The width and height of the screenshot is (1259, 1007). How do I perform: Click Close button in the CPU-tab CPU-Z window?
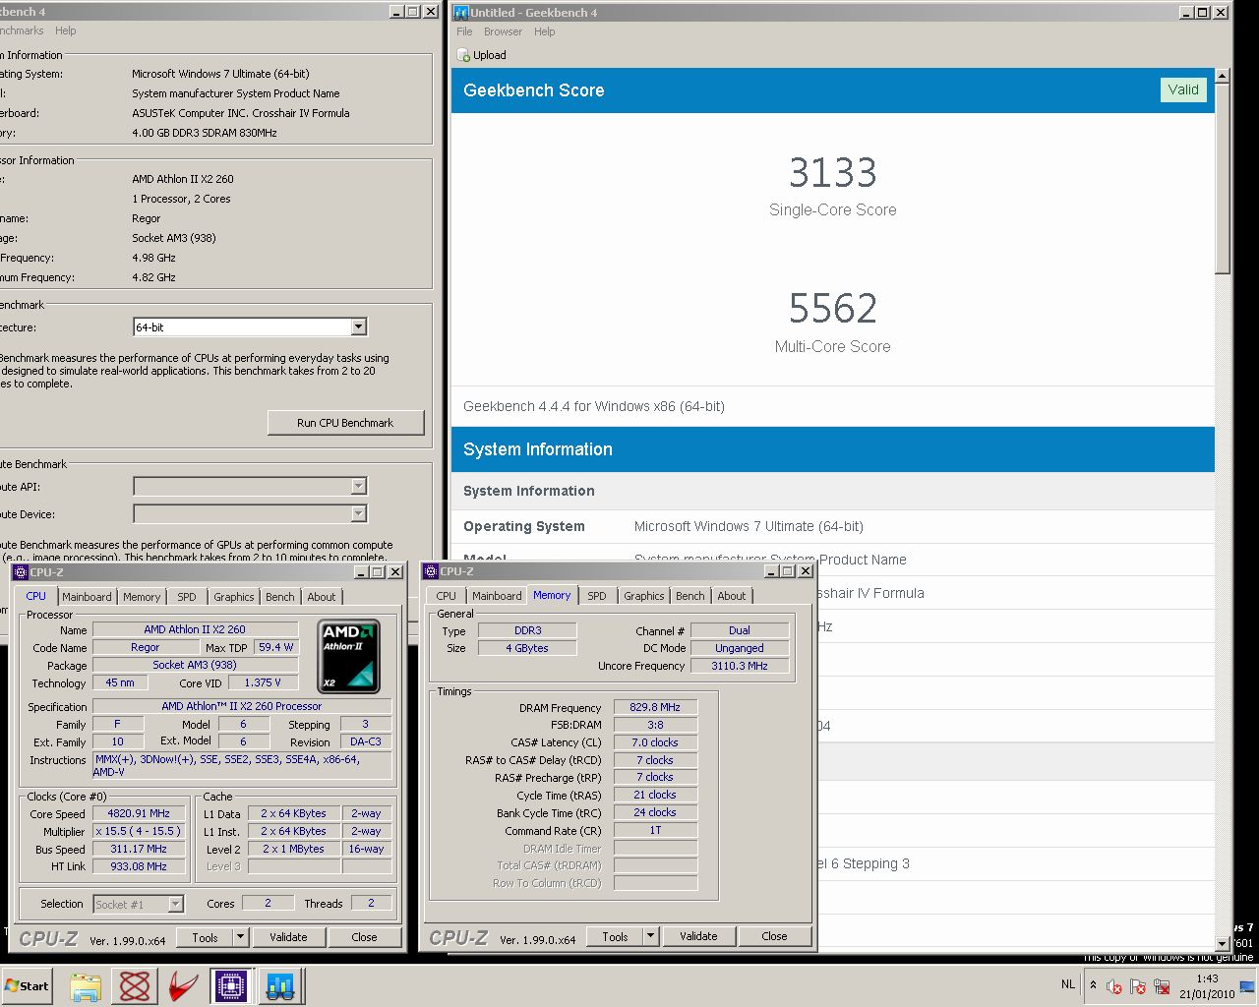point(364,937)
